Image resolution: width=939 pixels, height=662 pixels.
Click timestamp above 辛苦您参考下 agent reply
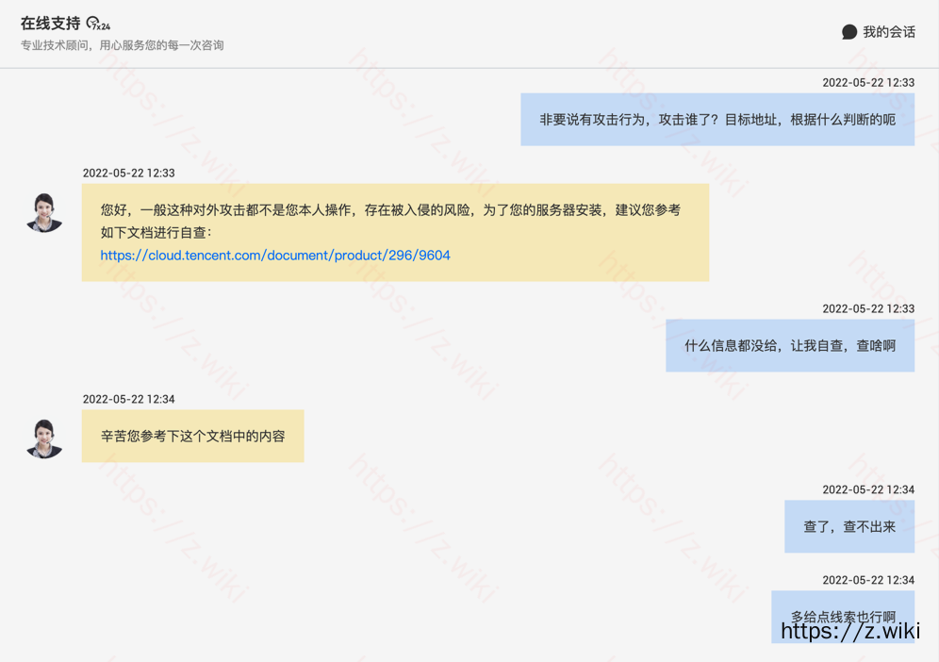click(128, 400)
